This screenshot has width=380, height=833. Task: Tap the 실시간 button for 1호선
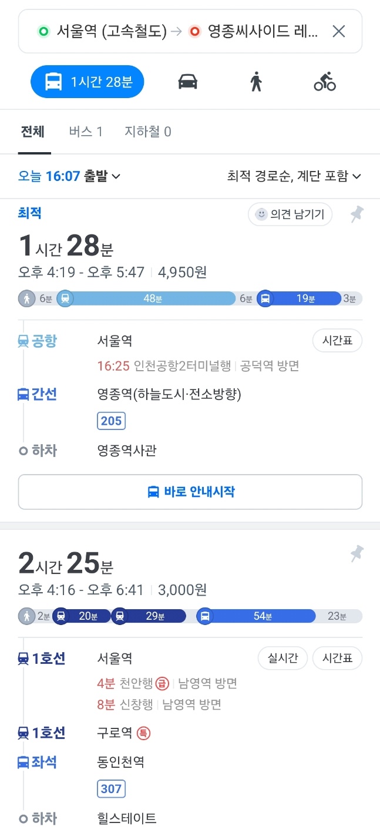click(x=283, y=659)
